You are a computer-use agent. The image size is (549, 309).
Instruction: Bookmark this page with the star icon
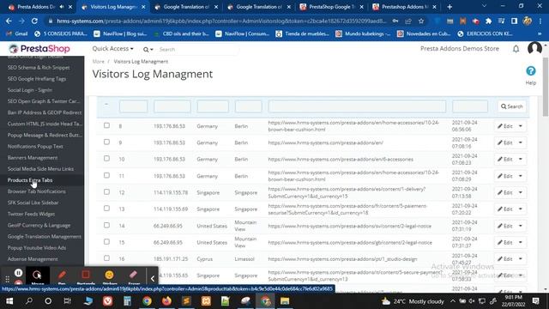click(x=421, y=21)
